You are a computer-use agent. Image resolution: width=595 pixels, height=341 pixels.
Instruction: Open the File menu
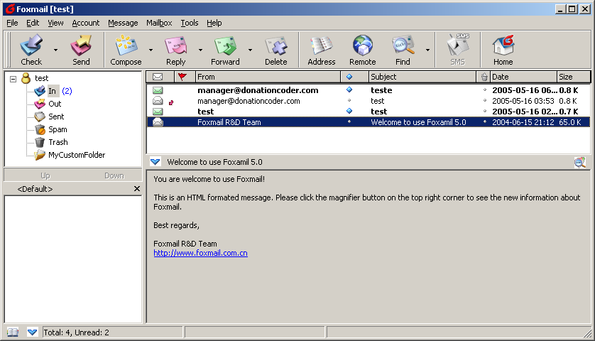click(x=12, y=23)
